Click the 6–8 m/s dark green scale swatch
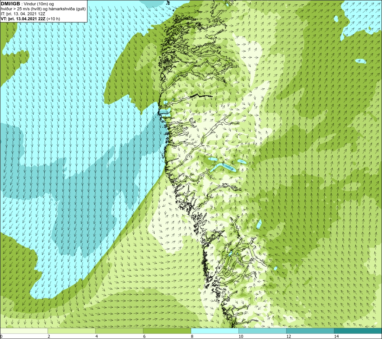This screenshot has width=382, height=339. 167,331
